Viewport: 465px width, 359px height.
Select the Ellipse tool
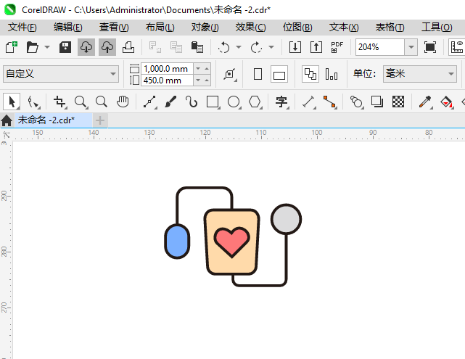pos(234,102)
